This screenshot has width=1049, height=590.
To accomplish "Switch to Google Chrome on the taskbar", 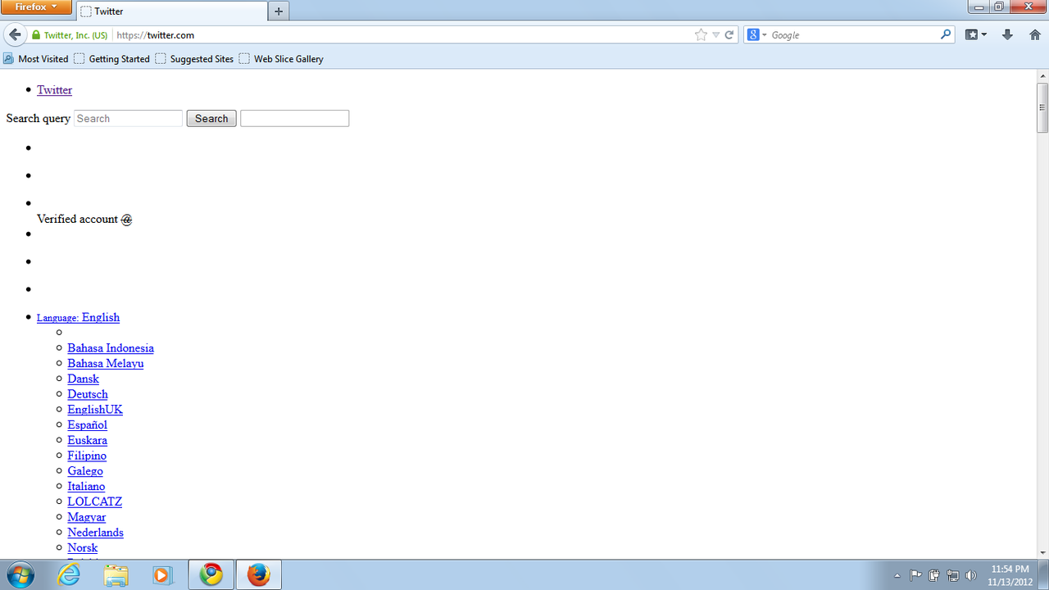I will [211, 575].
